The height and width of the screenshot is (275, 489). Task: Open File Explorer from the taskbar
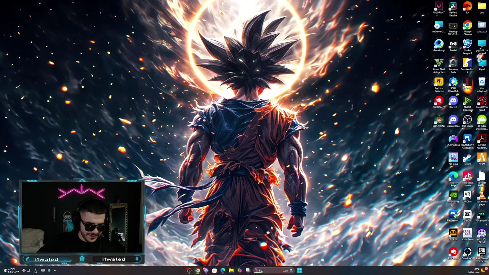(231, 270)
